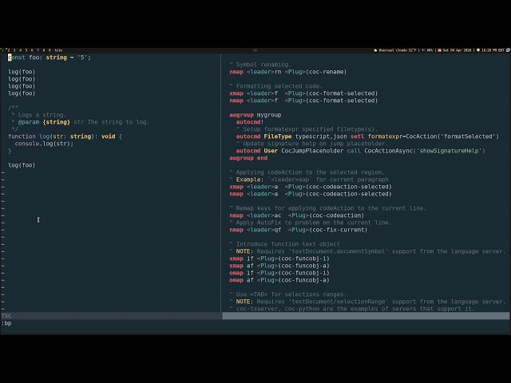Place cursor on 'const foo: string' line

[50, 57]
